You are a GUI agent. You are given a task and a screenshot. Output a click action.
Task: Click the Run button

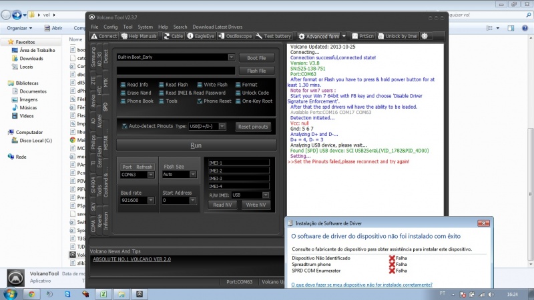[x=196, y=145]
